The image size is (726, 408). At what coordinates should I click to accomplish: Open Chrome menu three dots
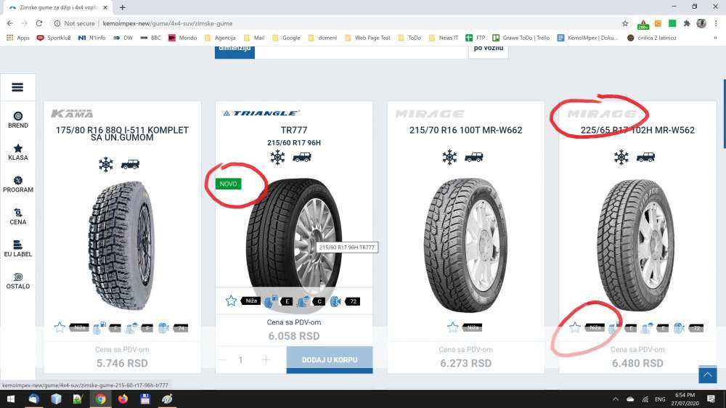point(716,23)
